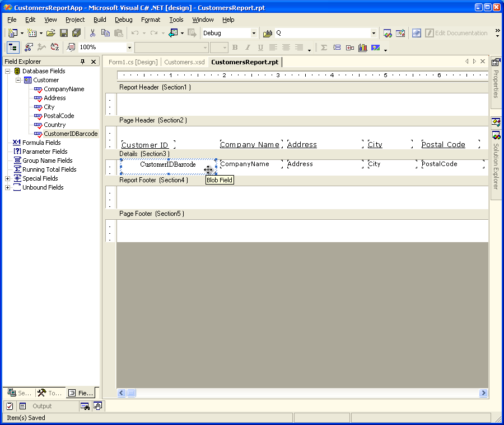
Task: Click the Save All toolbar icon
Action: [x=76, y=33]
